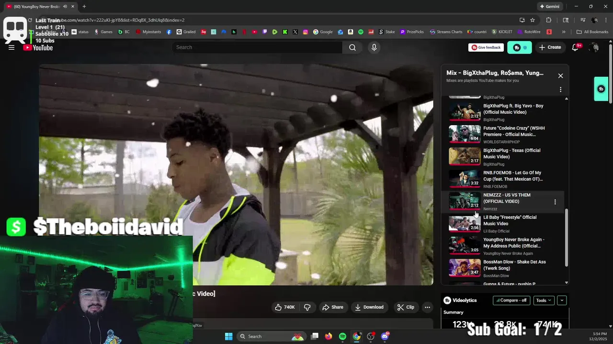Open Firefox from the taskbar

pos(328,336)
